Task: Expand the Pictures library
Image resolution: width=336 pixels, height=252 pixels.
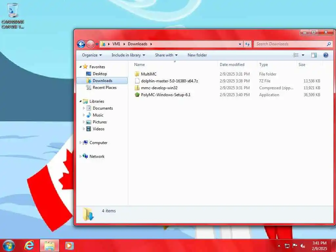Action: click(84, 122)
